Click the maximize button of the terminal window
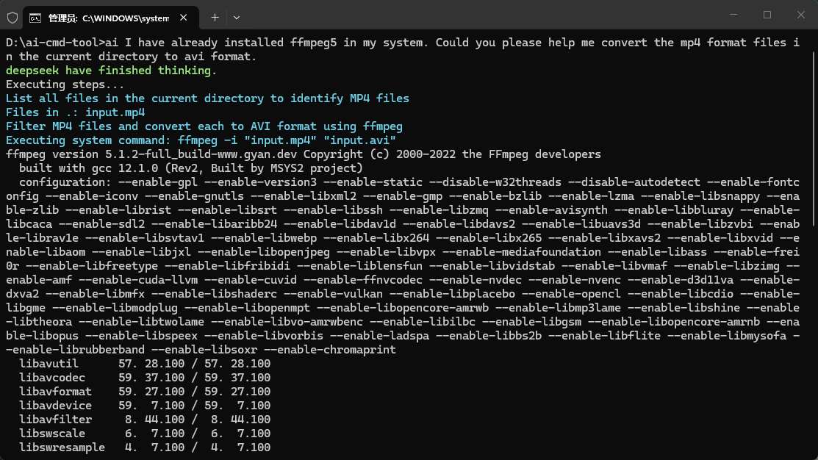The height and width of the screenshot is (460, 818). (x=767, y=15)
